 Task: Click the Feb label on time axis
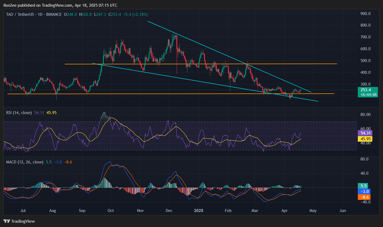click(x=228, y=210)
